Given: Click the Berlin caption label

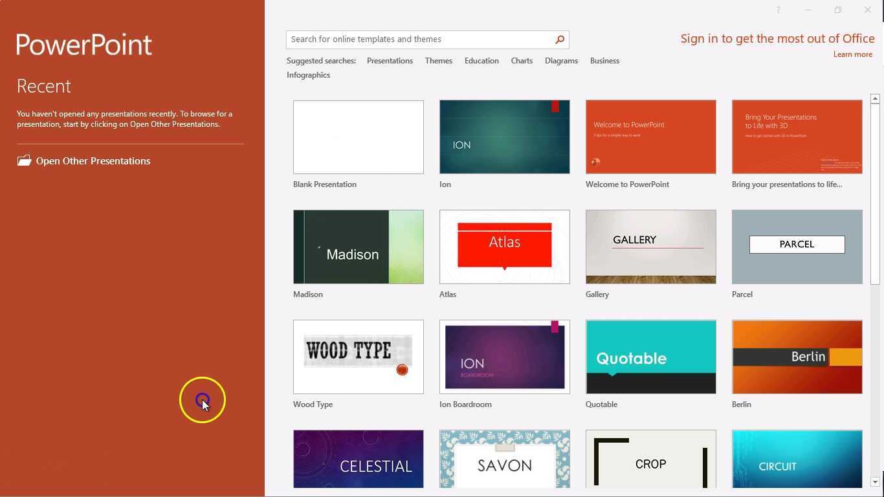Looking at the screenshot, I should pyautogui.click(x=742, y=404).
